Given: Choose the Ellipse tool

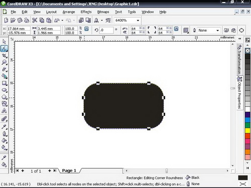Looking at the screenshot, I should 4,90.
